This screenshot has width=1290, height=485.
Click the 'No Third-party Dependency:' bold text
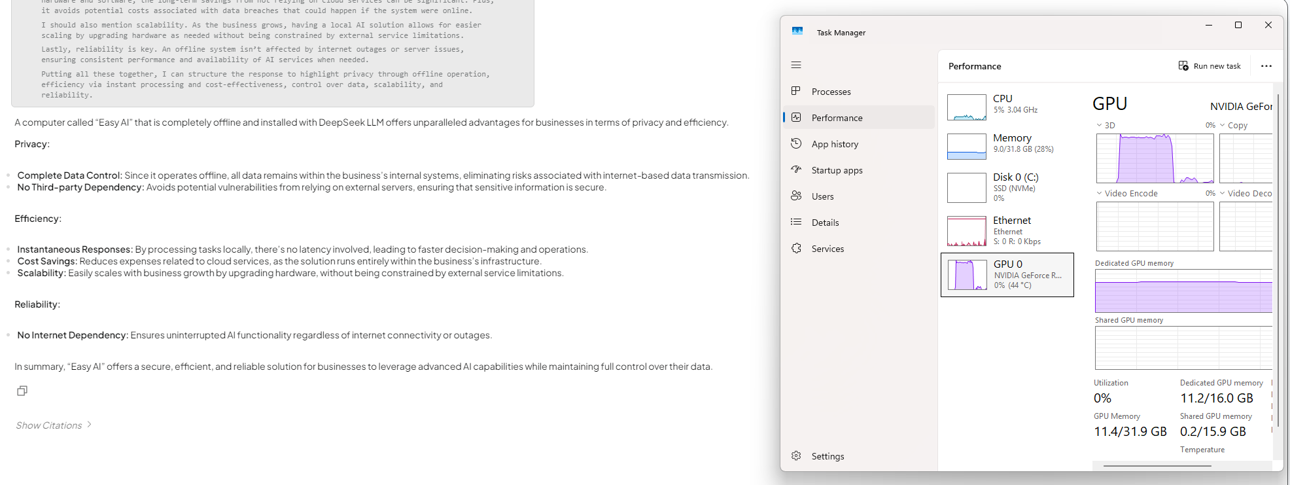tap(80, 187)
